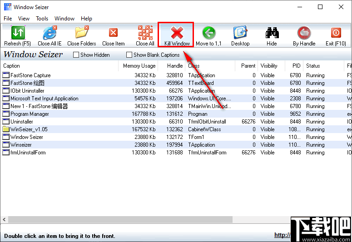Sort by the Status column header
The height and width of the screenshot is (242, 352).
point(323,66)
